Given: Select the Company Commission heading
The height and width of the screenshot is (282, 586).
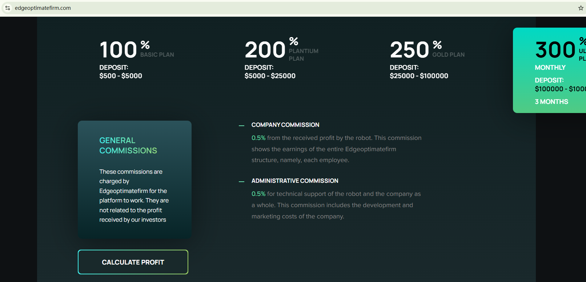Looking at the screenshot, I should 285,125.
